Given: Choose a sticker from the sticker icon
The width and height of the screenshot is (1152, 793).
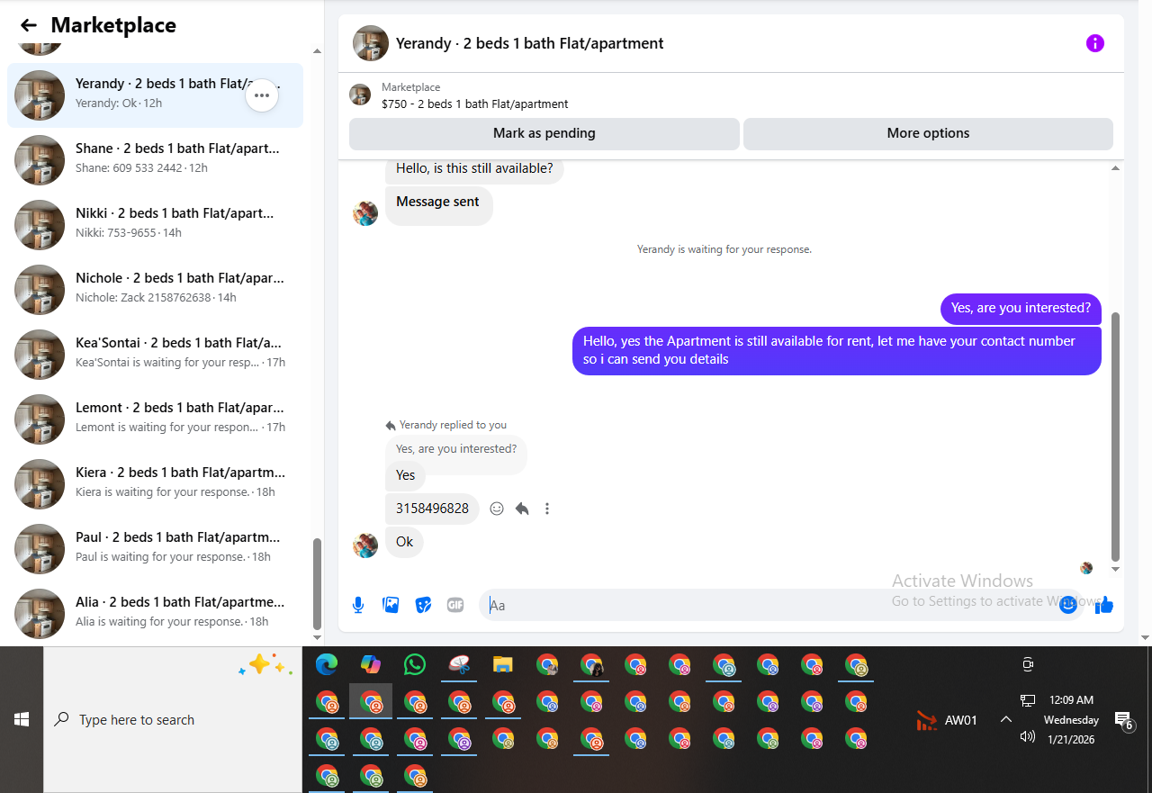Looking at the screenshot, I should pyautogui.click(x=423, y=605).
